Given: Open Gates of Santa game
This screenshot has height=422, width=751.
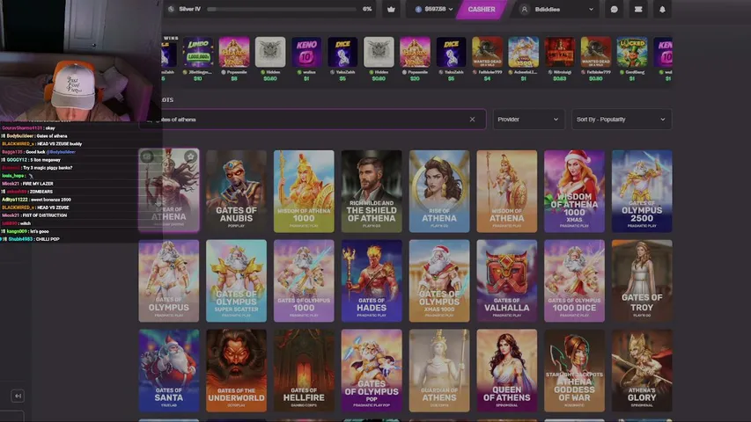Looking at the screenshot, I should (x=168, y=370).
